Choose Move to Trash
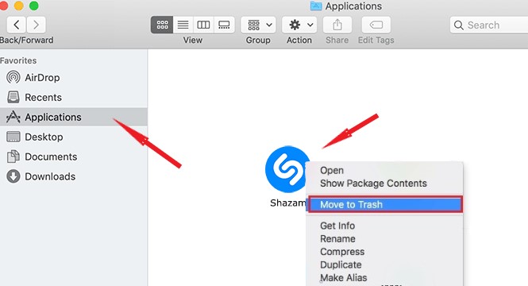 (385, 204)
